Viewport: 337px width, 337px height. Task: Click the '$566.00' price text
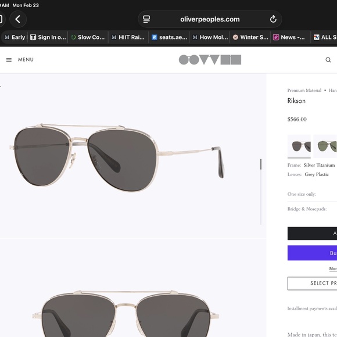pyautogui.click(x=297, y=119)
